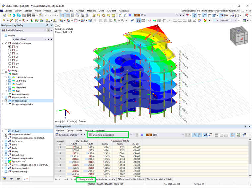Click the color scale palette icon in toolbar

pyautogui.click(x=206, y=21)
